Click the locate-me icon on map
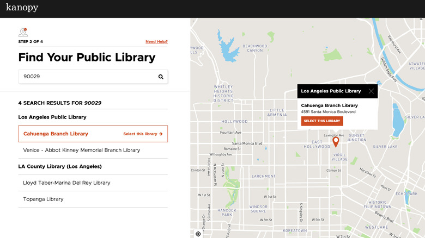 [x=198, y=234]
